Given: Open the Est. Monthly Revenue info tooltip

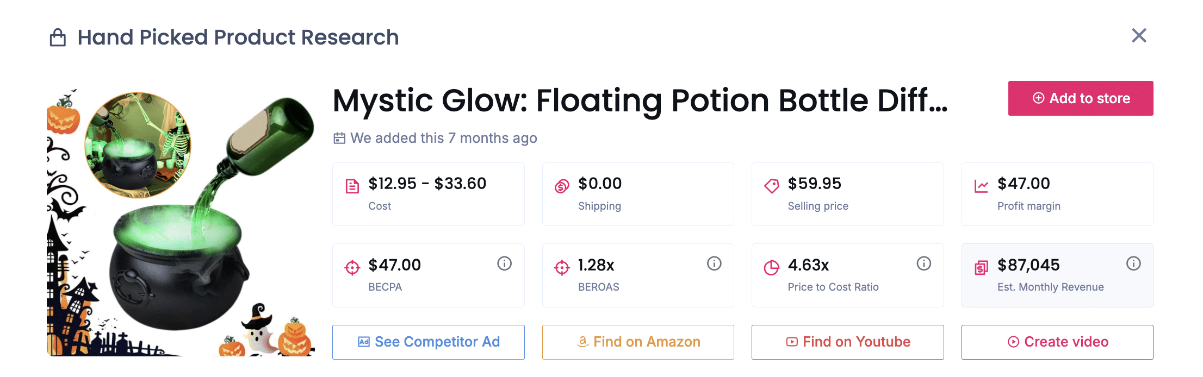Looking at the screenshot, I should click(x=1133, y=264).
